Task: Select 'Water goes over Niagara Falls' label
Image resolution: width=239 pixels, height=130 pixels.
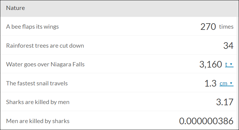Action: pos(45,64)
